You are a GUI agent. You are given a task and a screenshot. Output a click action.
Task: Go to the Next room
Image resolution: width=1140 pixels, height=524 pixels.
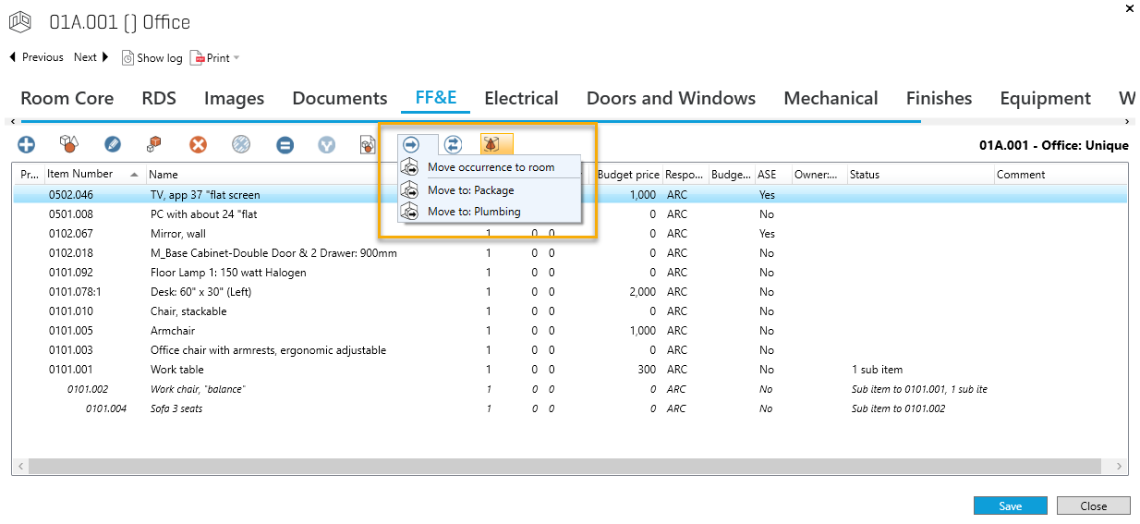pos(91,57)
